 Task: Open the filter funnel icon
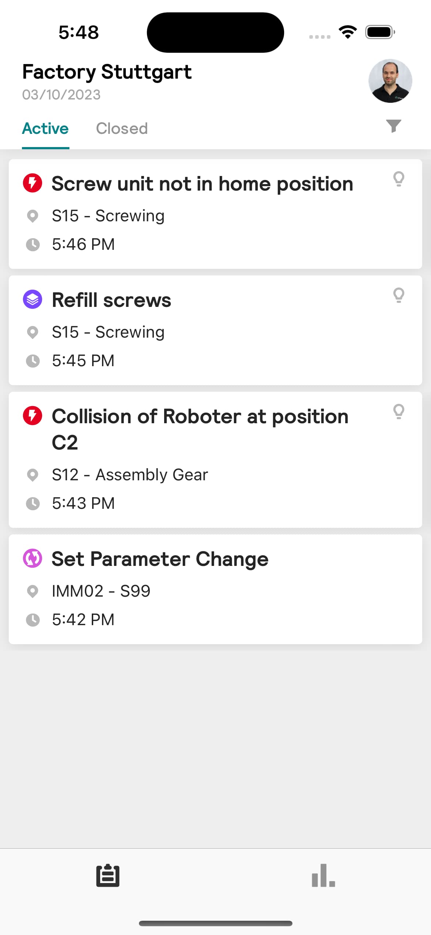393,126
